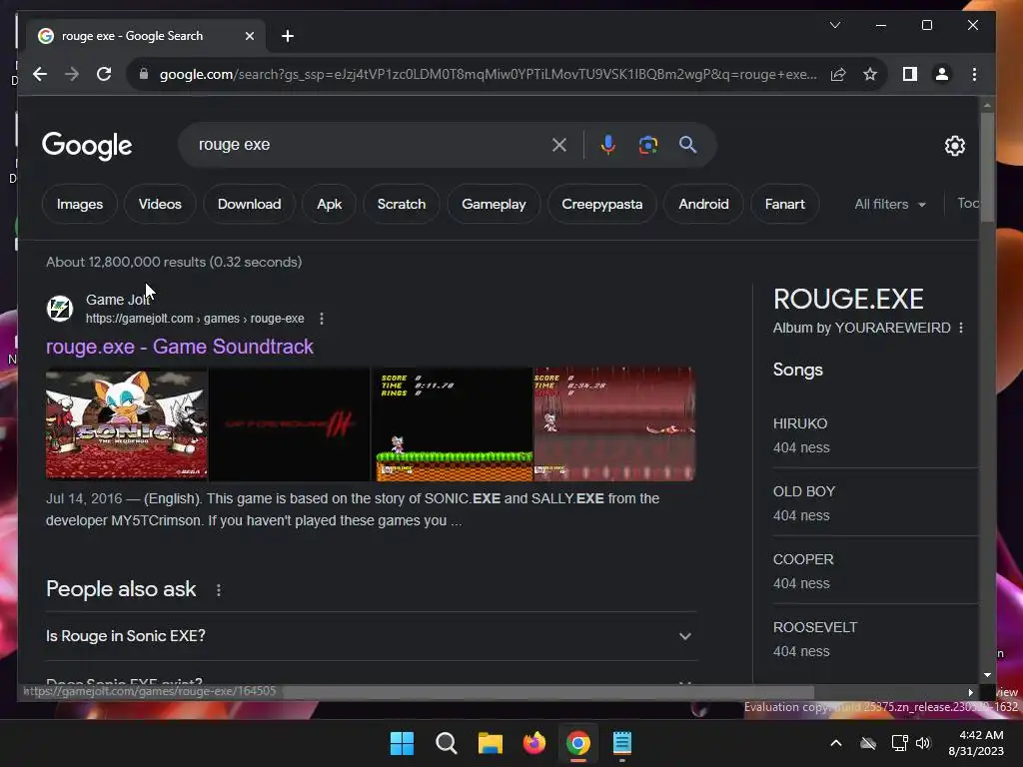
Task: Click the gamejolt.com URL breadcrumb
Action: (195, 319)
